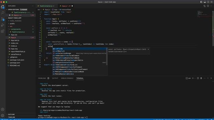Click the App.js breadcrumb item
214x120 pixels.
[46, 10]
